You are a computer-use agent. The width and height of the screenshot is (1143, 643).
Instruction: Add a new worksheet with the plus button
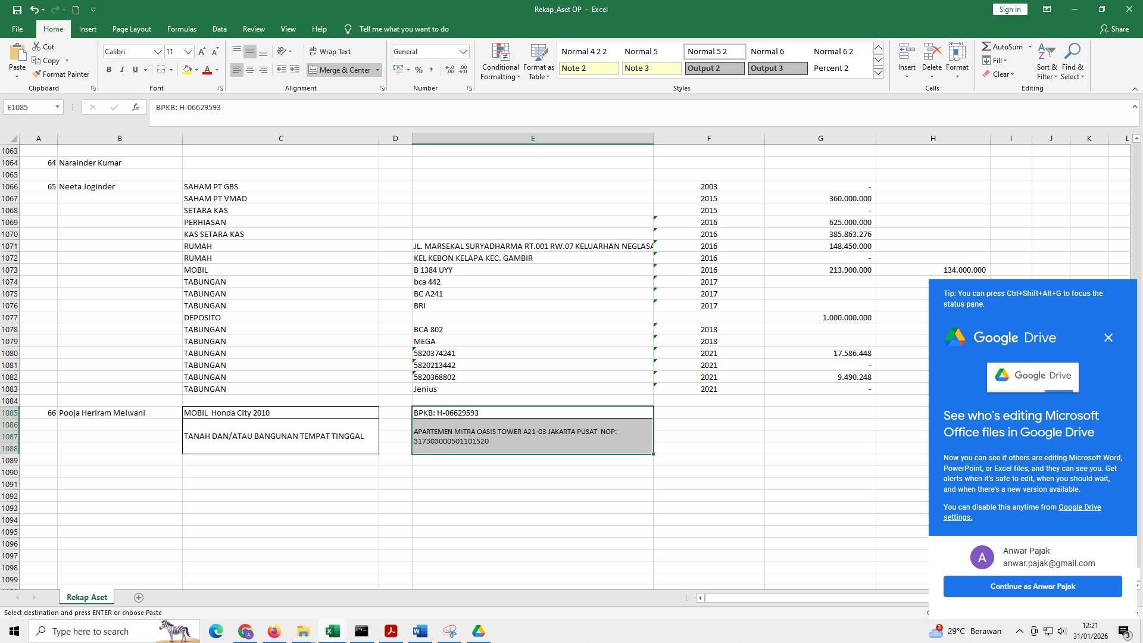139,597
